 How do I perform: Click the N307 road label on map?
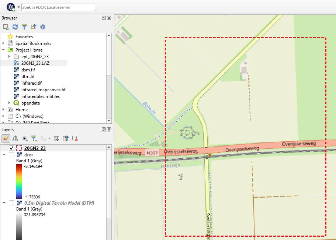click(x=152, y=153)
